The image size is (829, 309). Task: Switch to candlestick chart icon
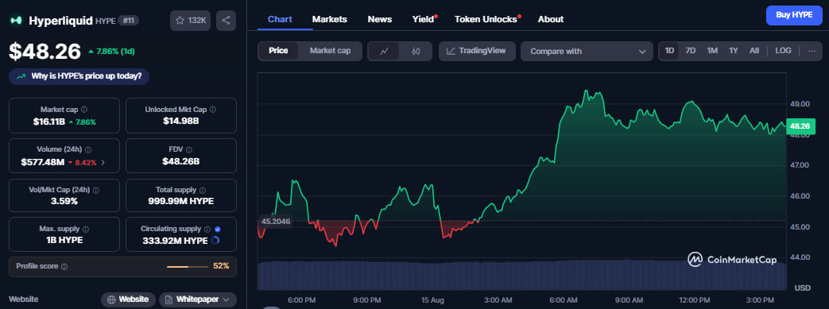click(x=416, y=52)
